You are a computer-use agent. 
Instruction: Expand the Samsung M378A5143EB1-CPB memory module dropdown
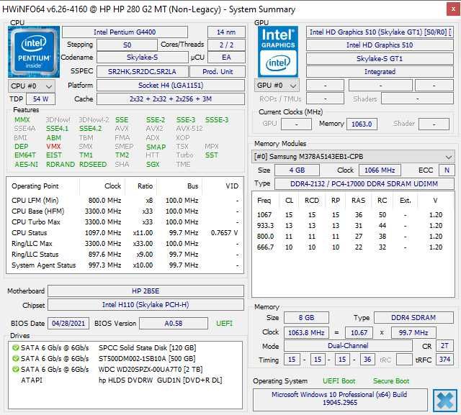353,157
